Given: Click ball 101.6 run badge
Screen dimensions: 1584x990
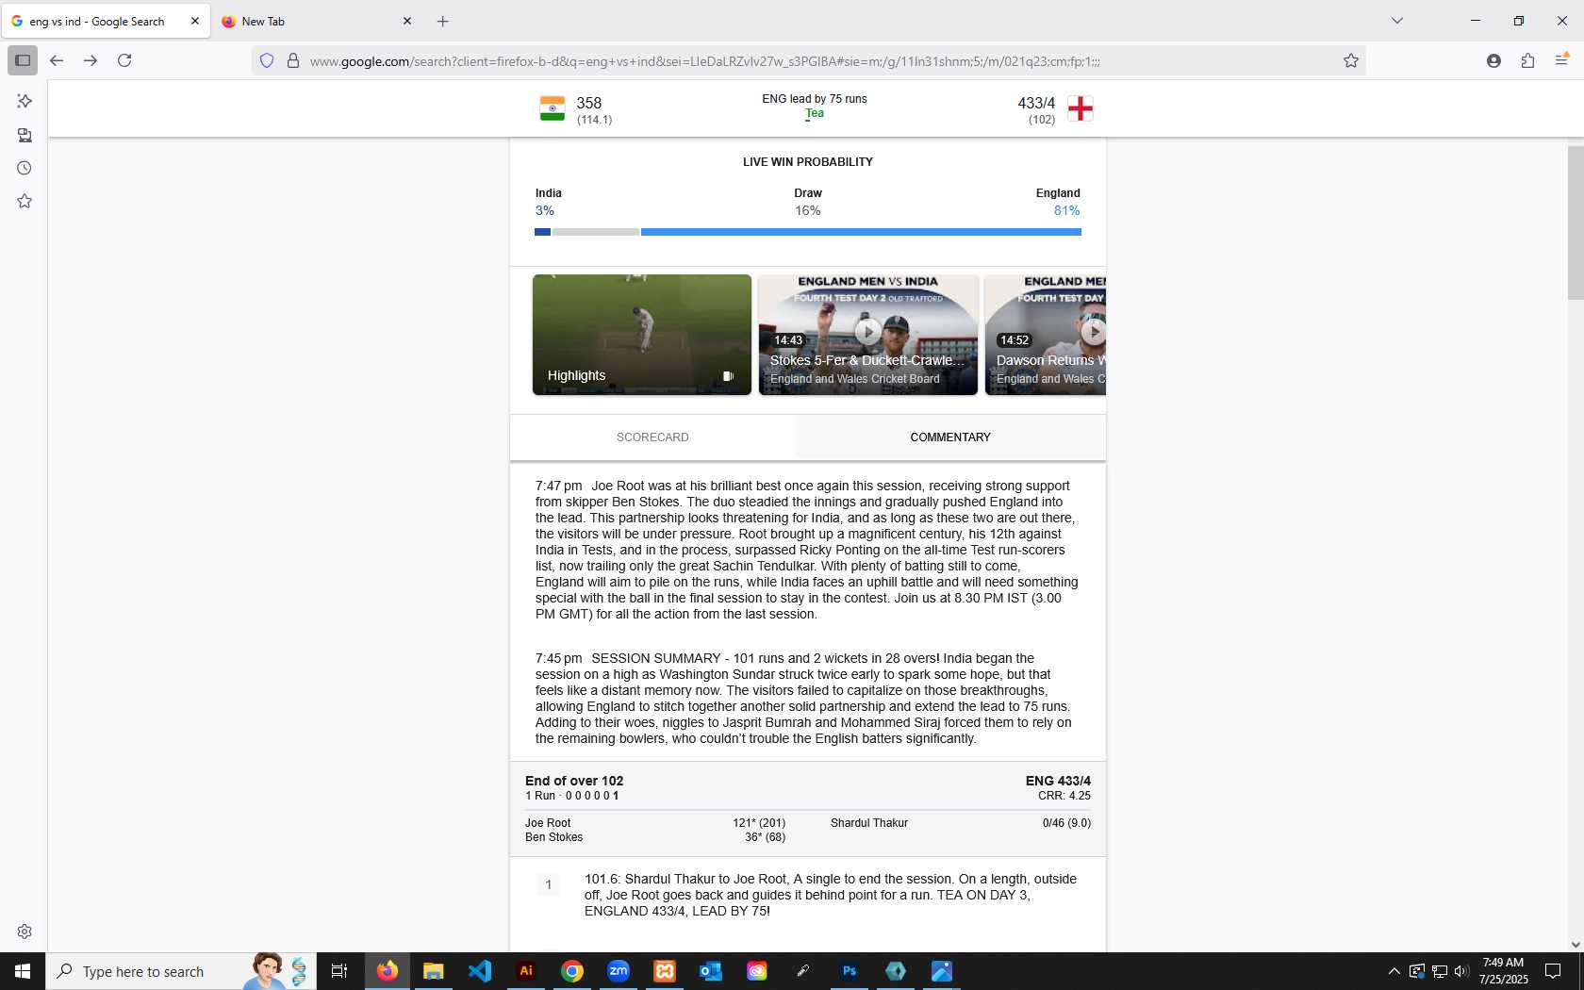Looking at the screenshot, I should pos(549,885).
